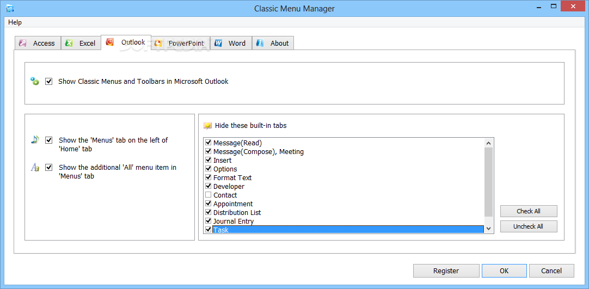The width and height of the screenshot is (589, 289).
Task: Select the 'Format Text' row text
Action: click(232, 178)
